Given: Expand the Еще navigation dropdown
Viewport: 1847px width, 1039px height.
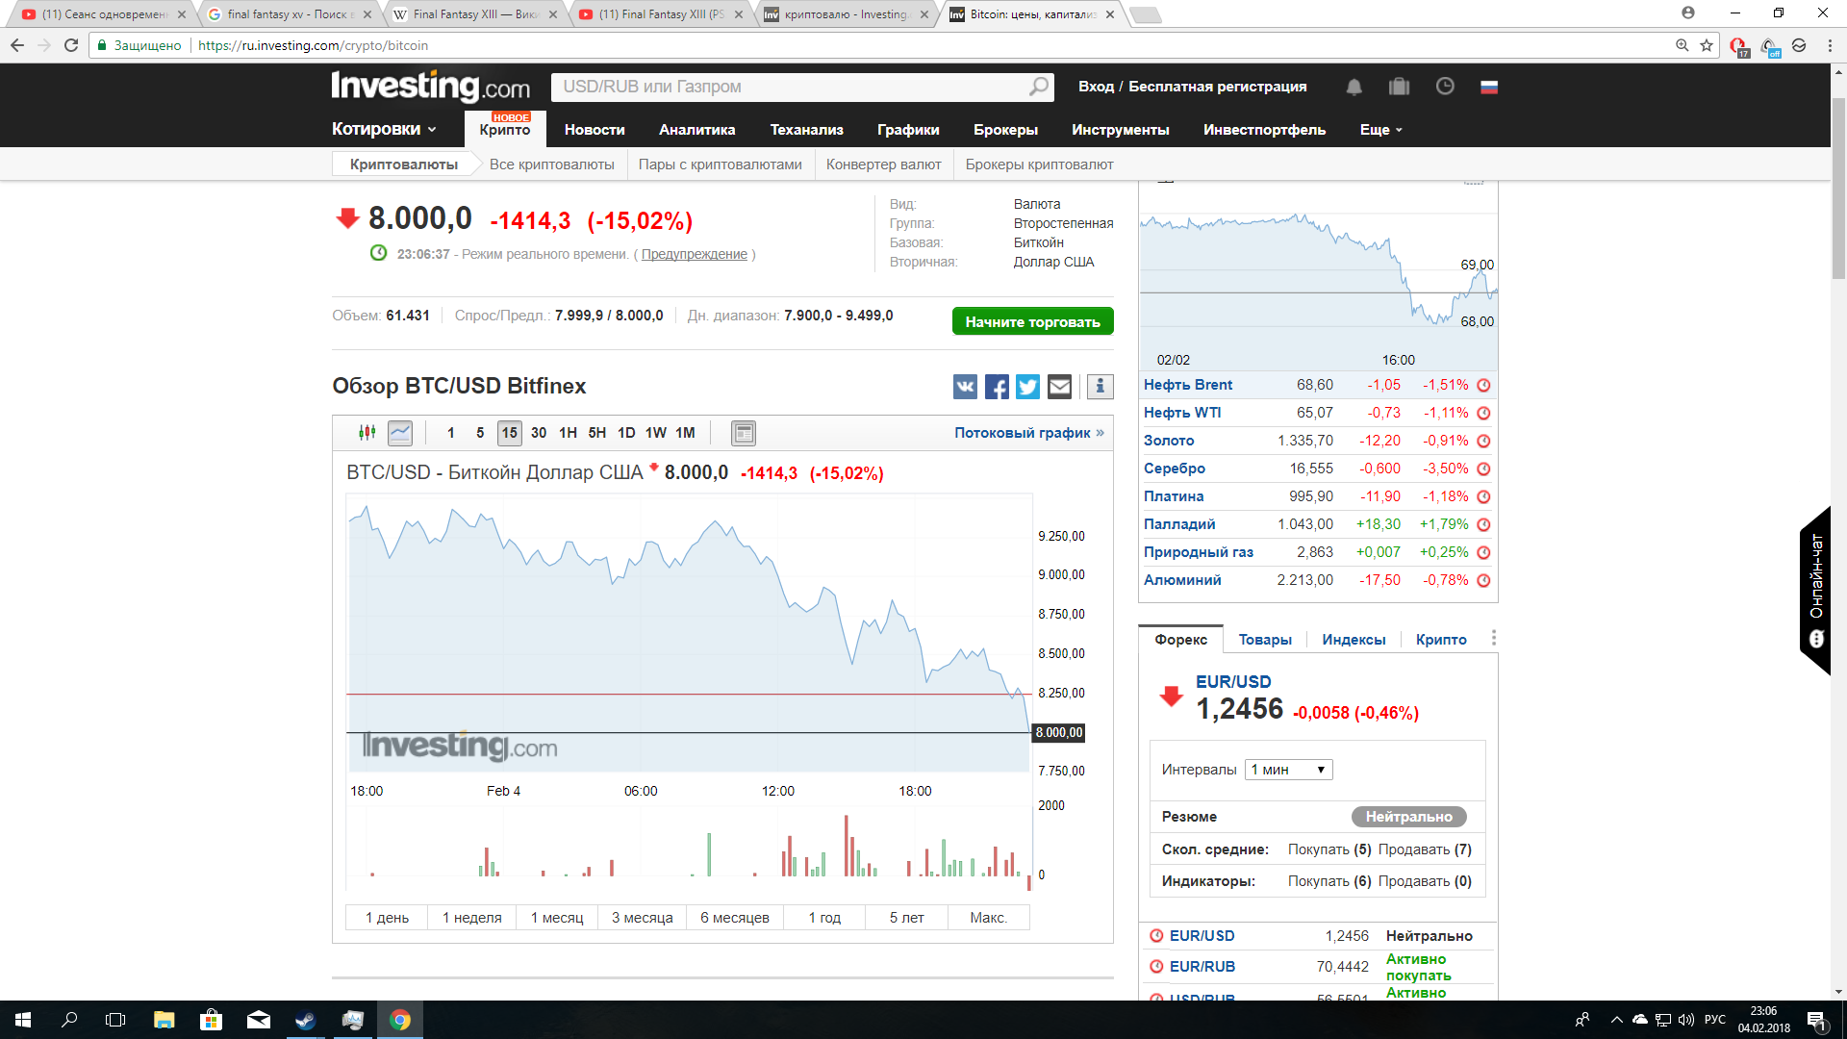Looking at the screenshot, I should pyautogui.click(x=1381, y=130).
